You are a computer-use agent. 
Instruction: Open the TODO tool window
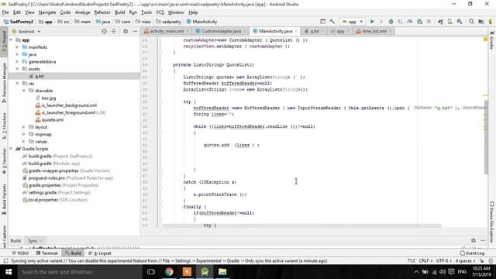tap(20, 253)
